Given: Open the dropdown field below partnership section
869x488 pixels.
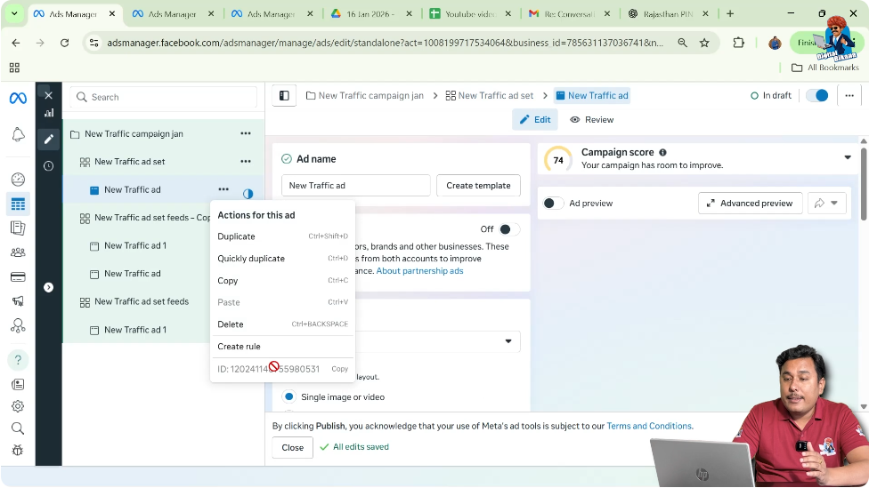Looking at the screenshot, I should (436, 341).
